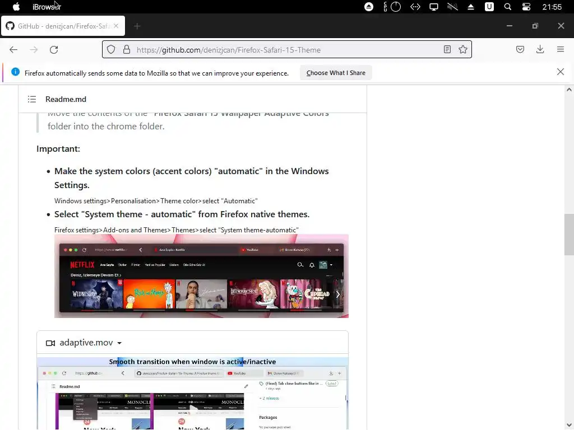The width and height of the screenshot is (574, 430).
Task: Click the scrollbar down arrow
Action: click(x=569, y=425)
